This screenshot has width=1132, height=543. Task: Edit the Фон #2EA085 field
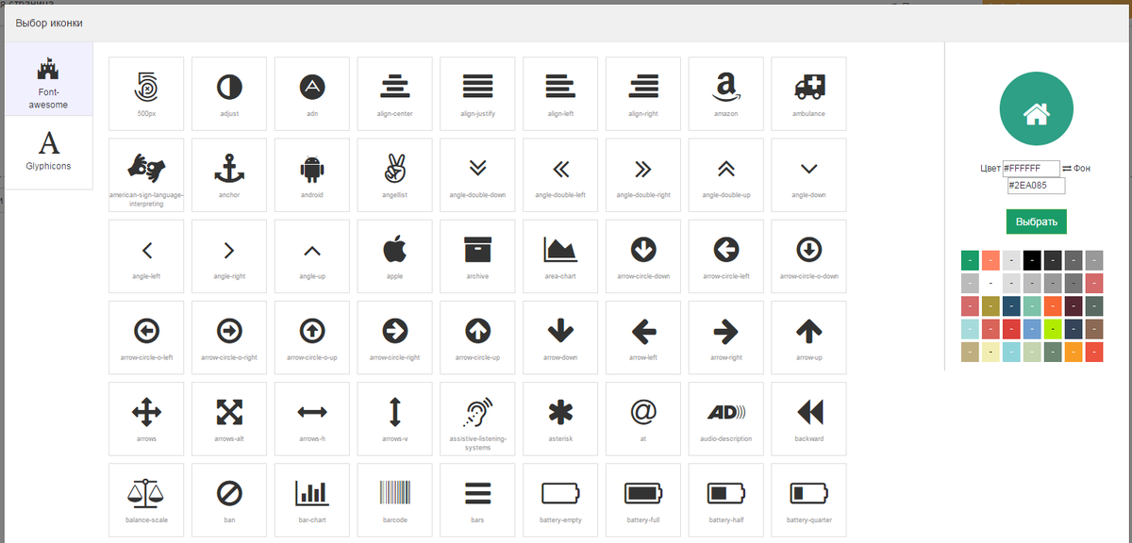click(x=1036, y=186)
